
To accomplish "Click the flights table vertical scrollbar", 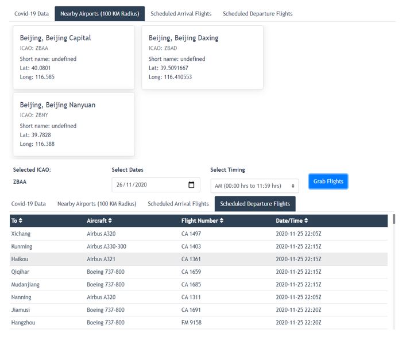I will 394,272.
